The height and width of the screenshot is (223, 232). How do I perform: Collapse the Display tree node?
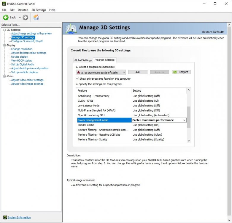click(x=4, y=45)
